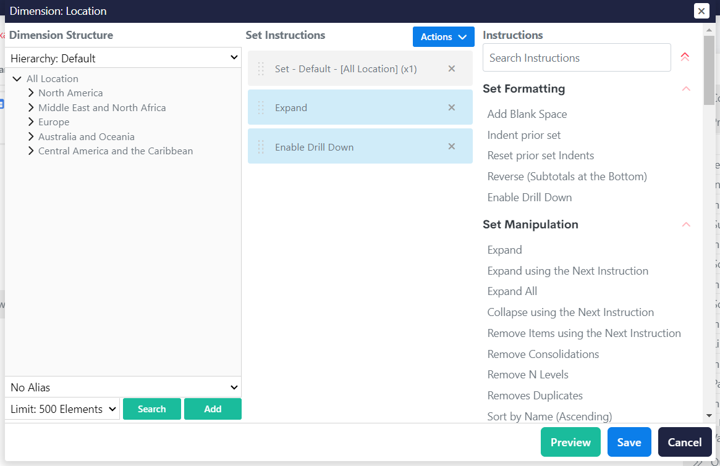Collapse all instruction groups with double chevron icon
The image size is (720, 466).
(685, 57)
